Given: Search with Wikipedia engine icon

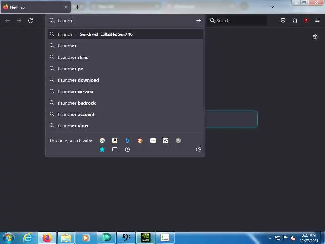Looking at the screenshot, I should point(166,140).
